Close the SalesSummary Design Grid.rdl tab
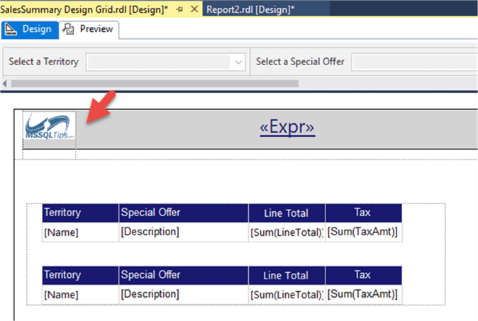This screenshot has width=478, height=321. 194,9
